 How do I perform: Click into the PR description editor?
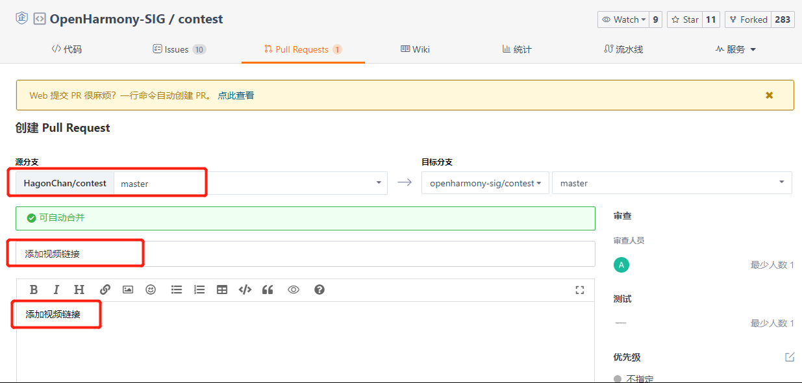305,342
